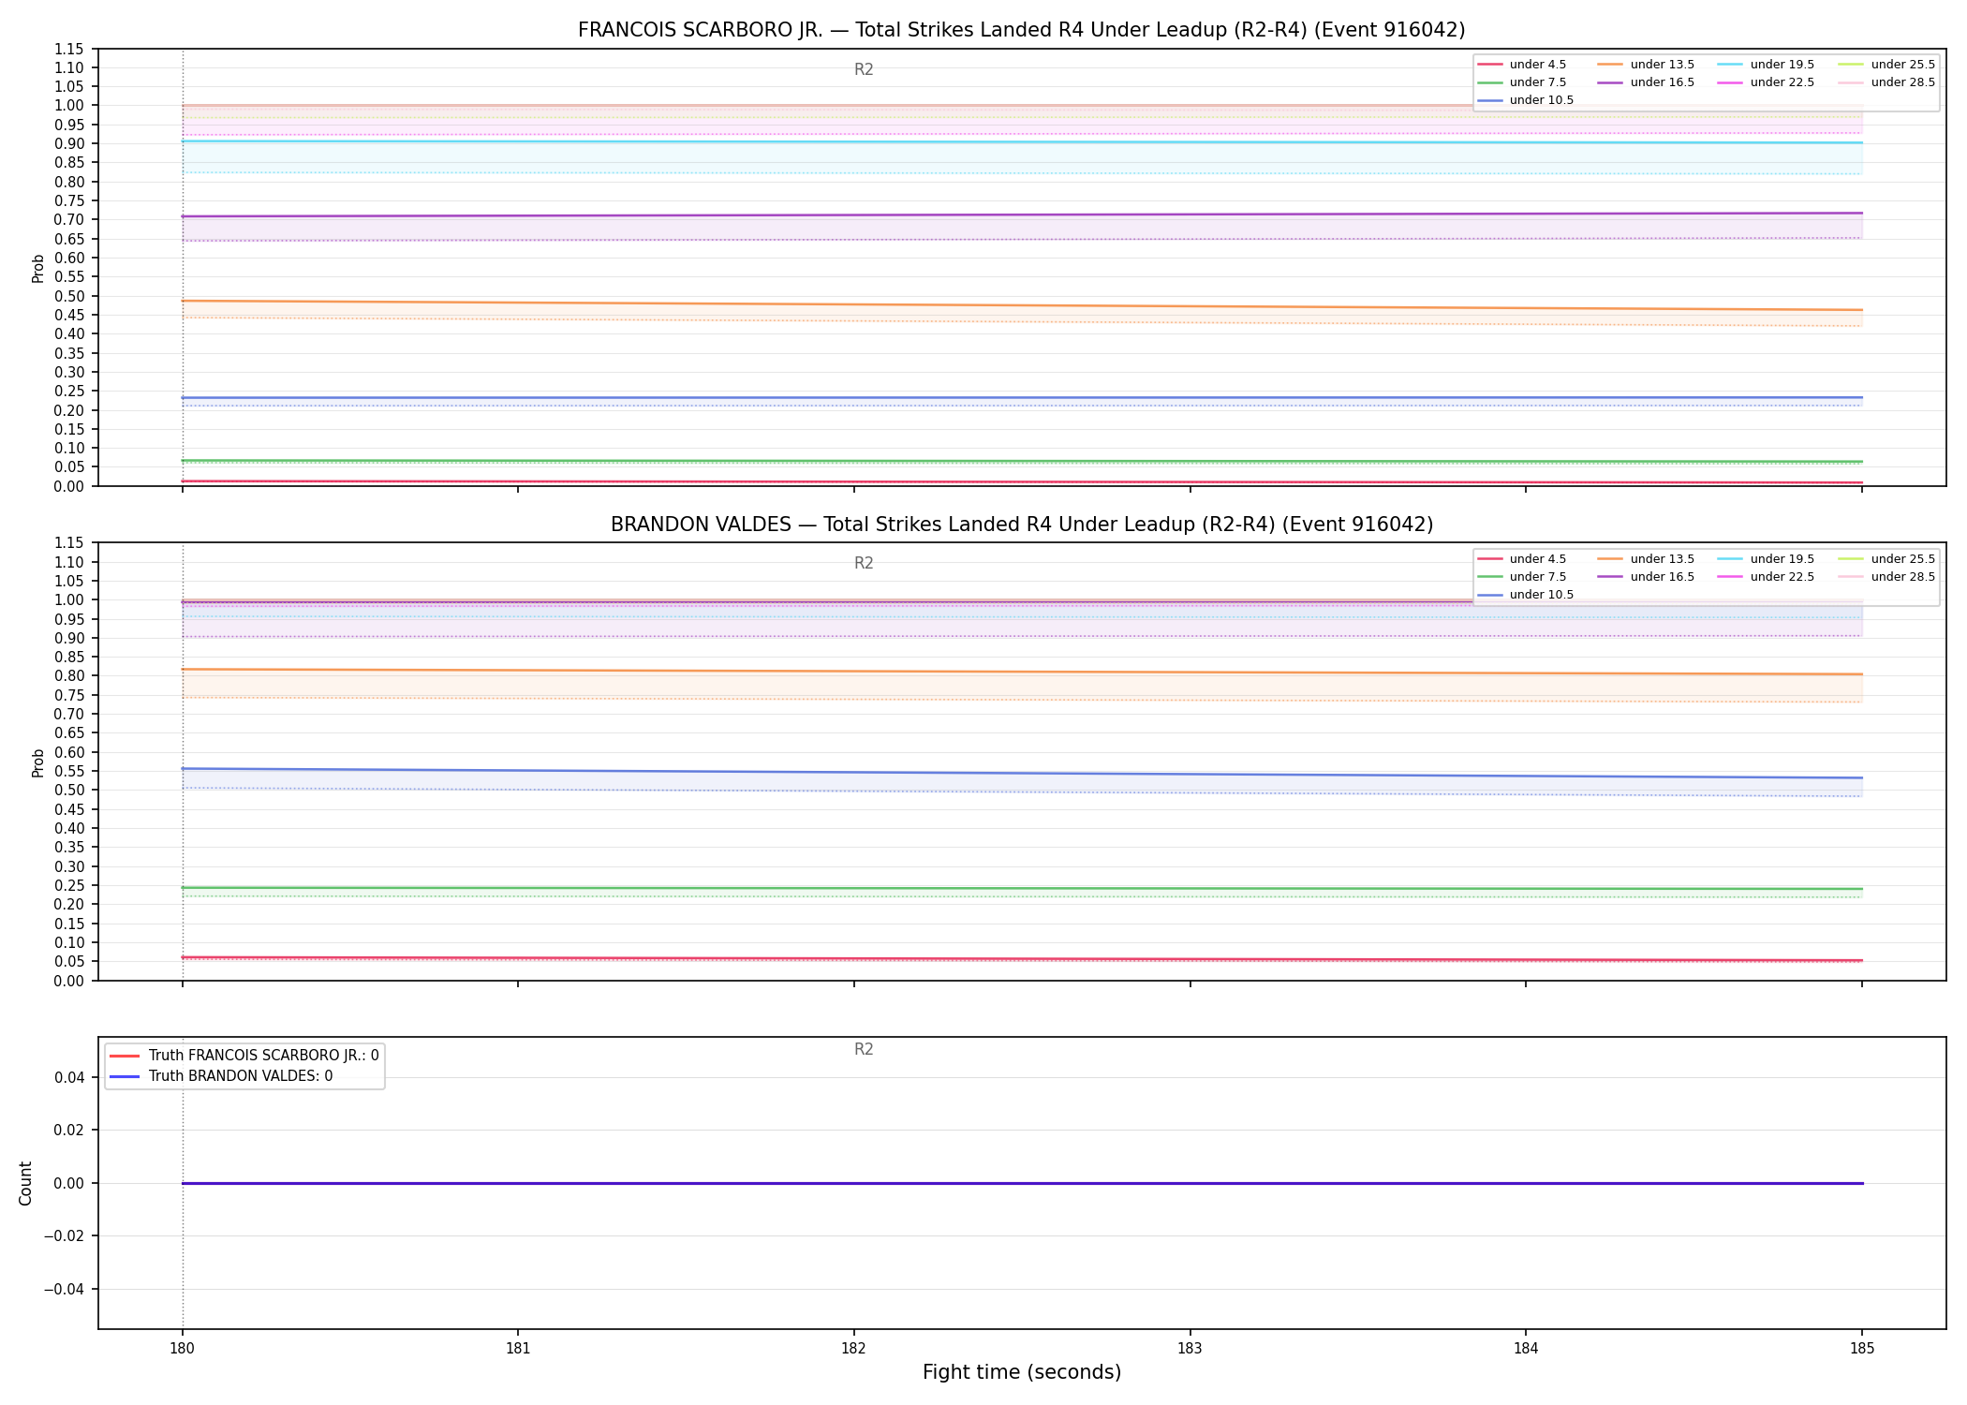Screen dimensions: 1967x1405
Task: Click the R2 label in Count chart
Action: point(864,1049)
